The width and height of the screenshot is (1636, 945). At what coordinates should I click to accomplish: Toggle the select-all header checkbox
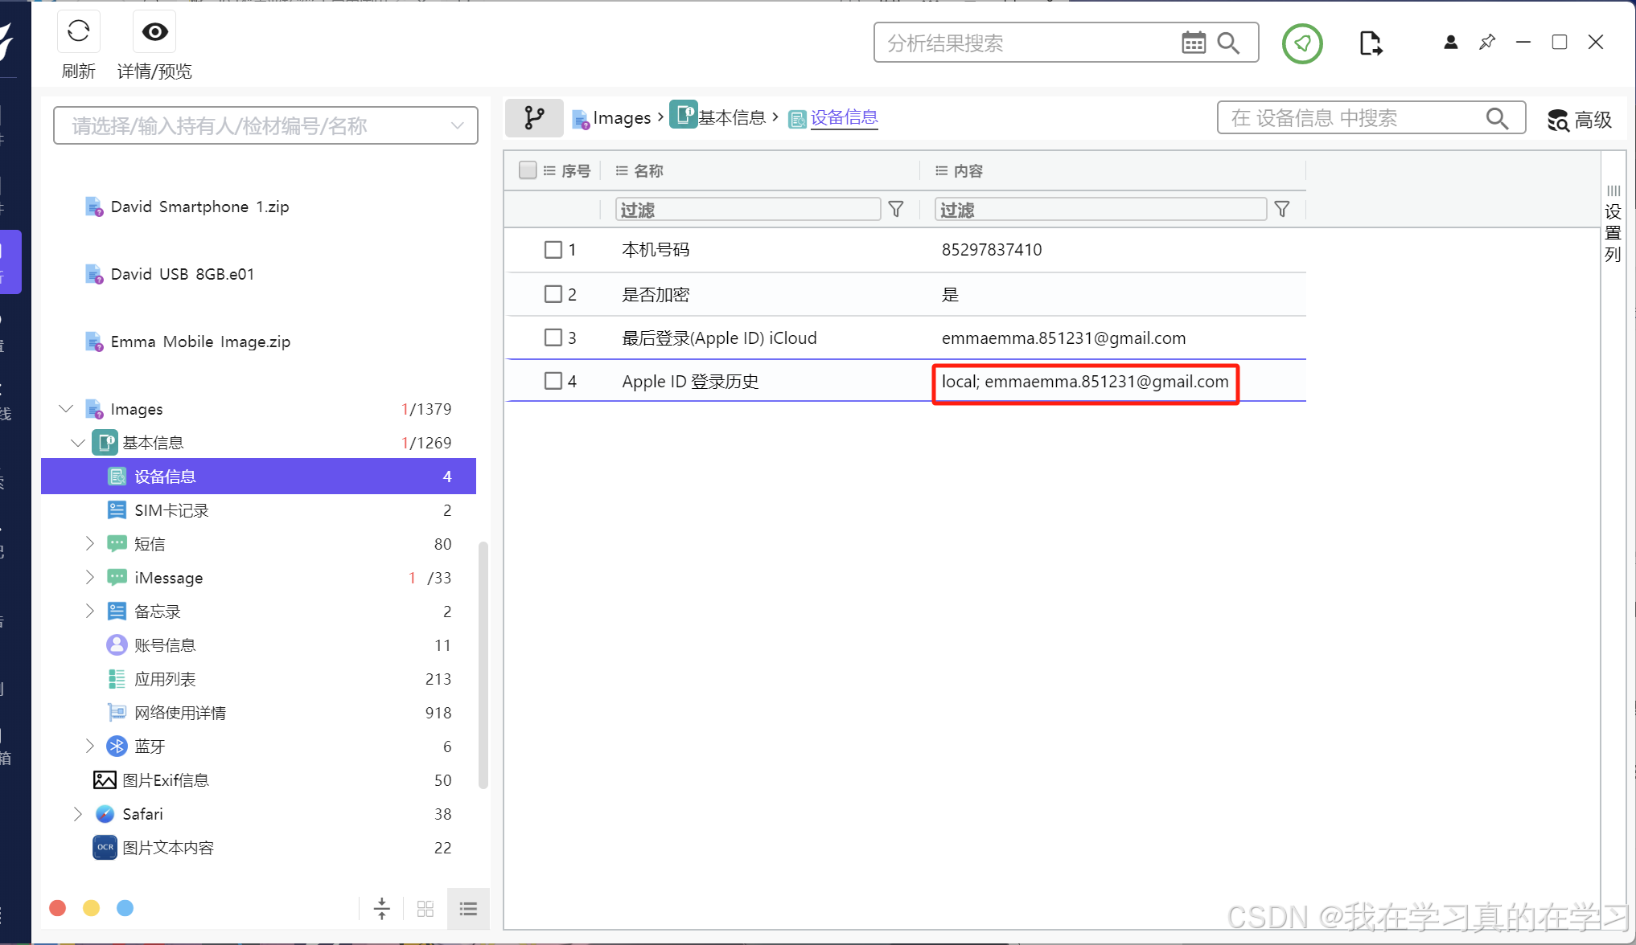(x=528, y=170)
